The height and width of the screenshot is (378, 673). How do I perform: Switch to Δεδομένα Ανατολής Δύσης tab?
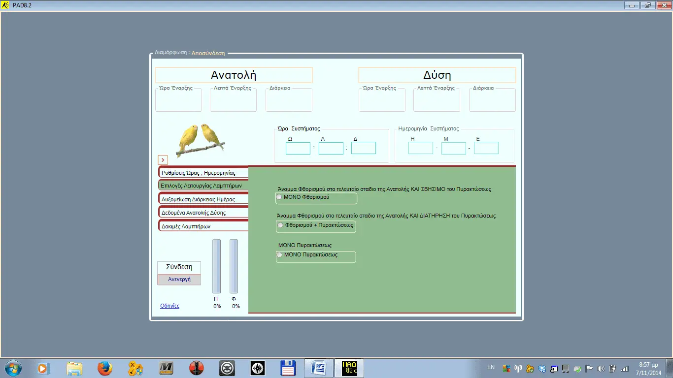click(203, 212)
